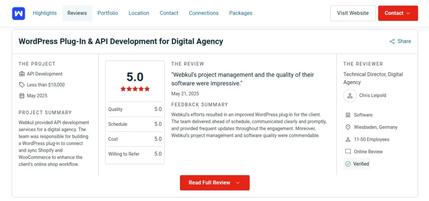
Task: Click the Quality rating row
Action: point(135,109)
